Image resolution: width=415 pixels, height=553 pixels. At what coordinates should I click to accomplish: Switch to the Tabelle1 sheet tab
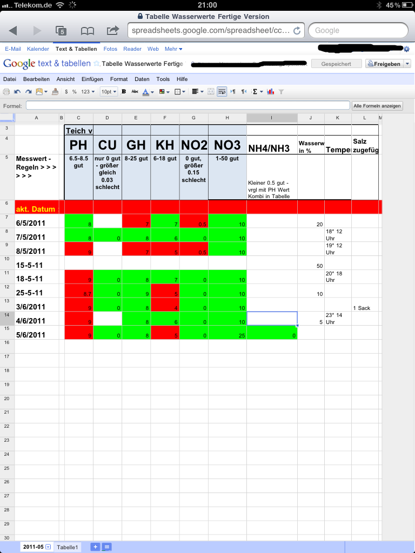(69, 547)
